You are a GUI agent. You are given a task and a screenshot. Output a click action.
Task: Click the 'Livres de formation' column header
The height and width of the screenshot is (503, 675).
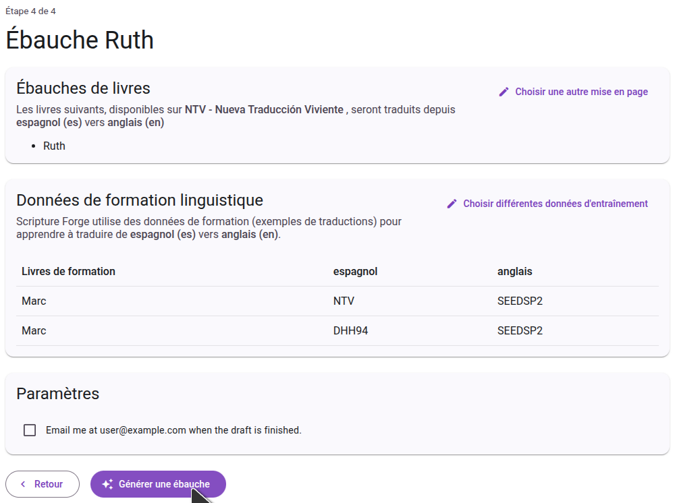68,271
